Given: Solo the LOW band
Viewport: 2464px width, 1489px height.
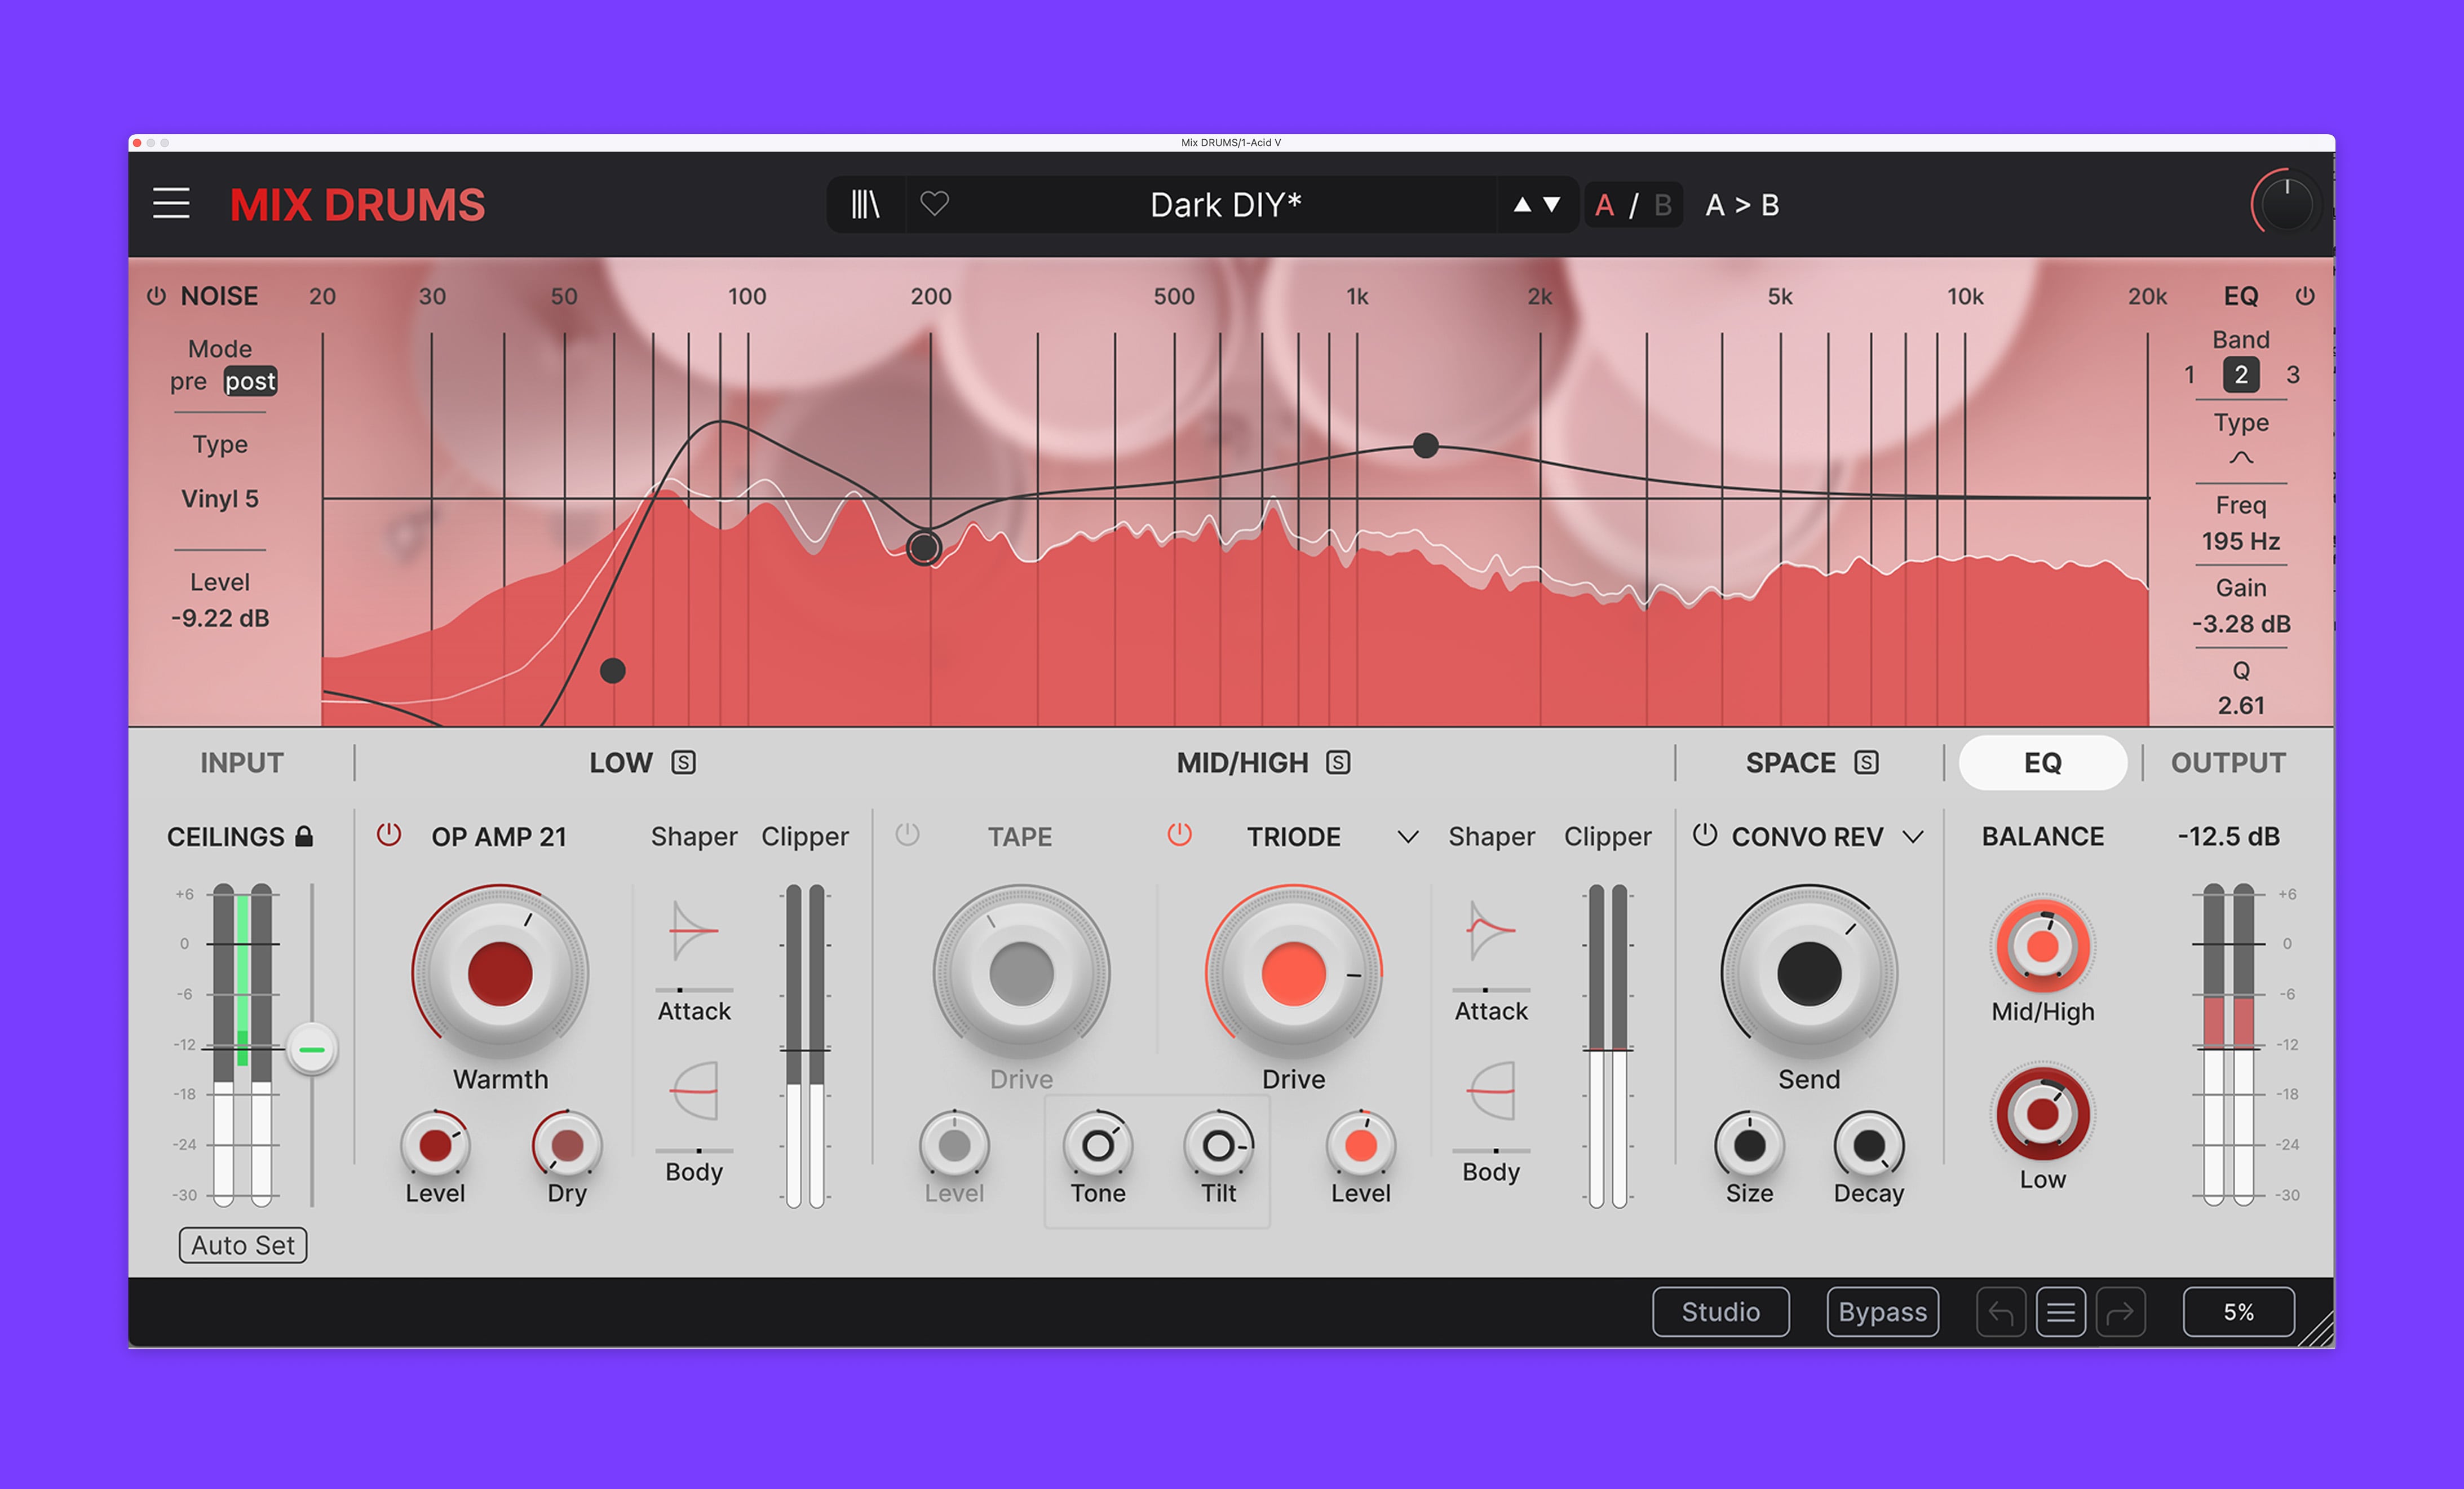Looking at the screenshot, I should pos(683,763).
